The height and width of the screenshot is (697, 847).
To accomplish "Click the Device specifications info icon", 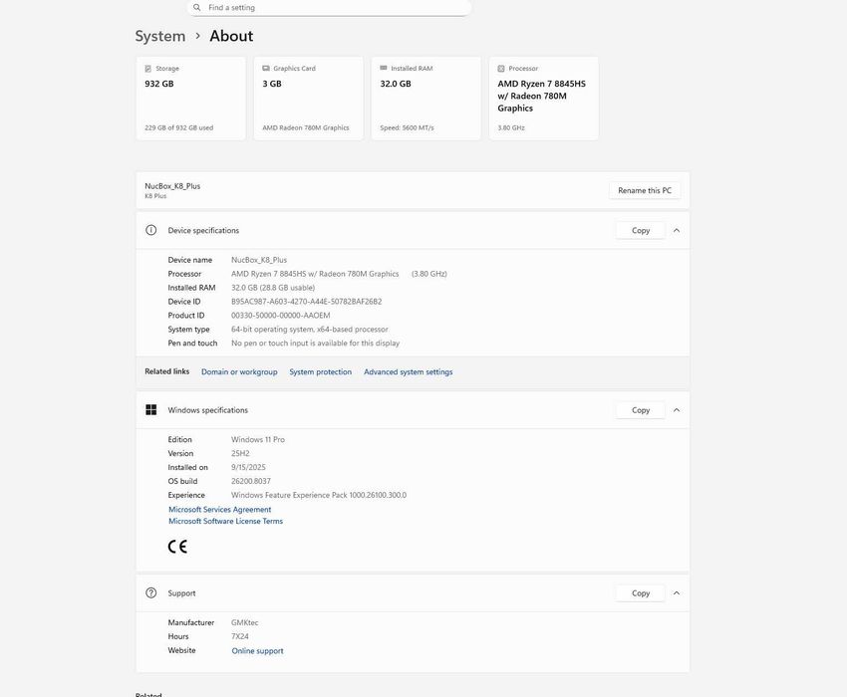I will click(151, 230).
